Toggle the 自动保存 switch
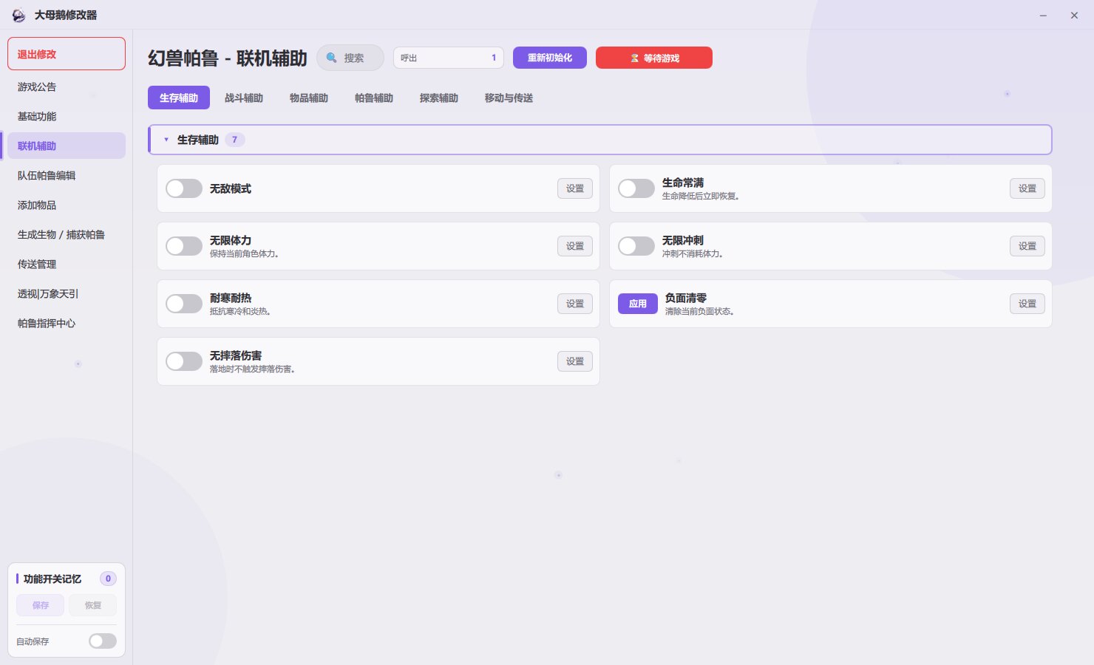The height and width of the screenshot is (665, 1094). click(103, 641)
